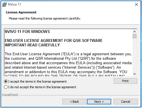
Task: Click the empty scrollbar track below the thumb
Action: [x=134, y=55]
